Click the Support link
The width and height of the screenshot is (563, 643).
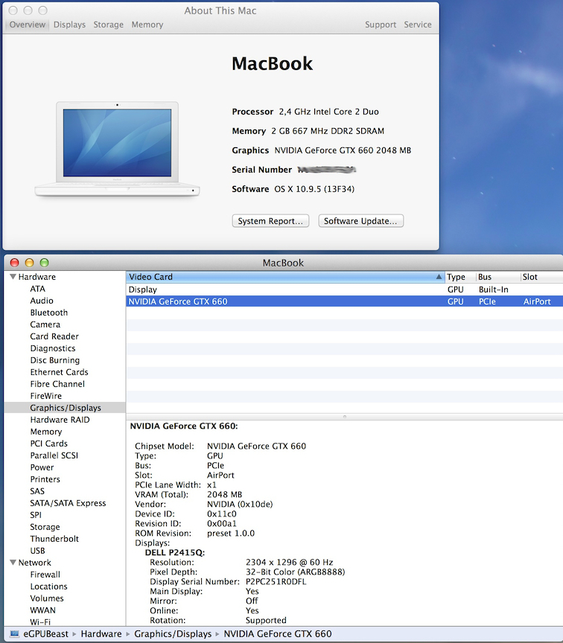coord(381,25)
